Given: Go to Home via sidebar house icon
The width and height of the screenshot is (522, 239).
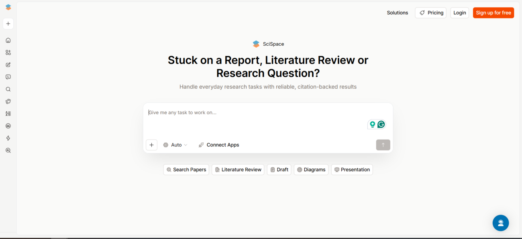Looking at the screenshot, I should point(8,40).
